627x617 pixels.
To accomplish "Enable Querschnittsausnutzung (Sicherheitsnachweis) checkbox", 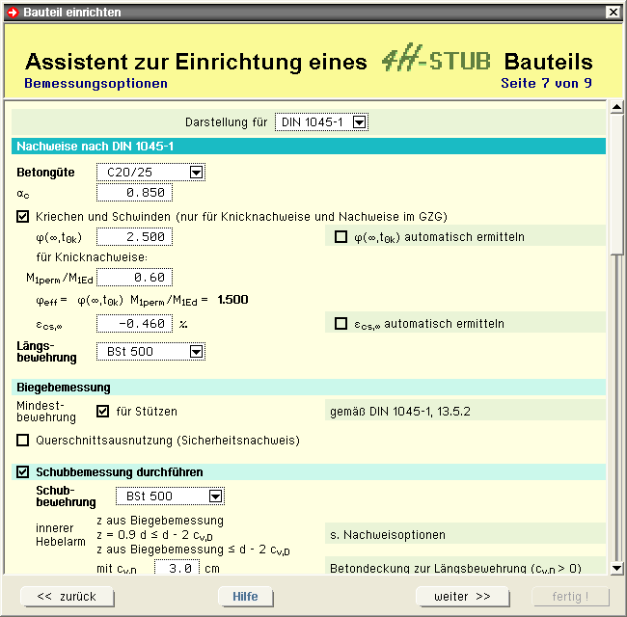I will click(x=24, y=441).
